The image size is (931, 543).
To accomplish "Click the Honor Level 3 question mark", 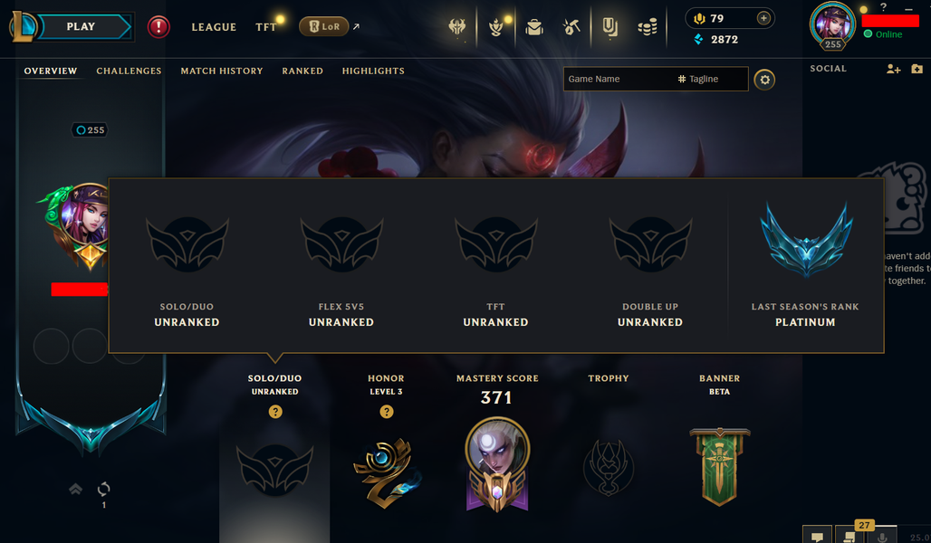I will [387, 411].
